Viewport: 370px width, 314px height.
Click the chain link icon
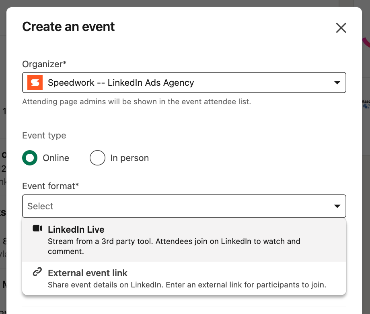tap(37, 272)
